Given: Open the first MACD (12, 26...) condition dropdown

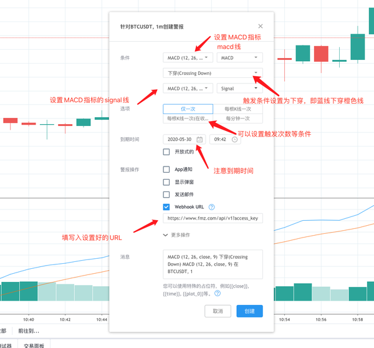Looking at the screenshot, I should [x=188, y=57].
